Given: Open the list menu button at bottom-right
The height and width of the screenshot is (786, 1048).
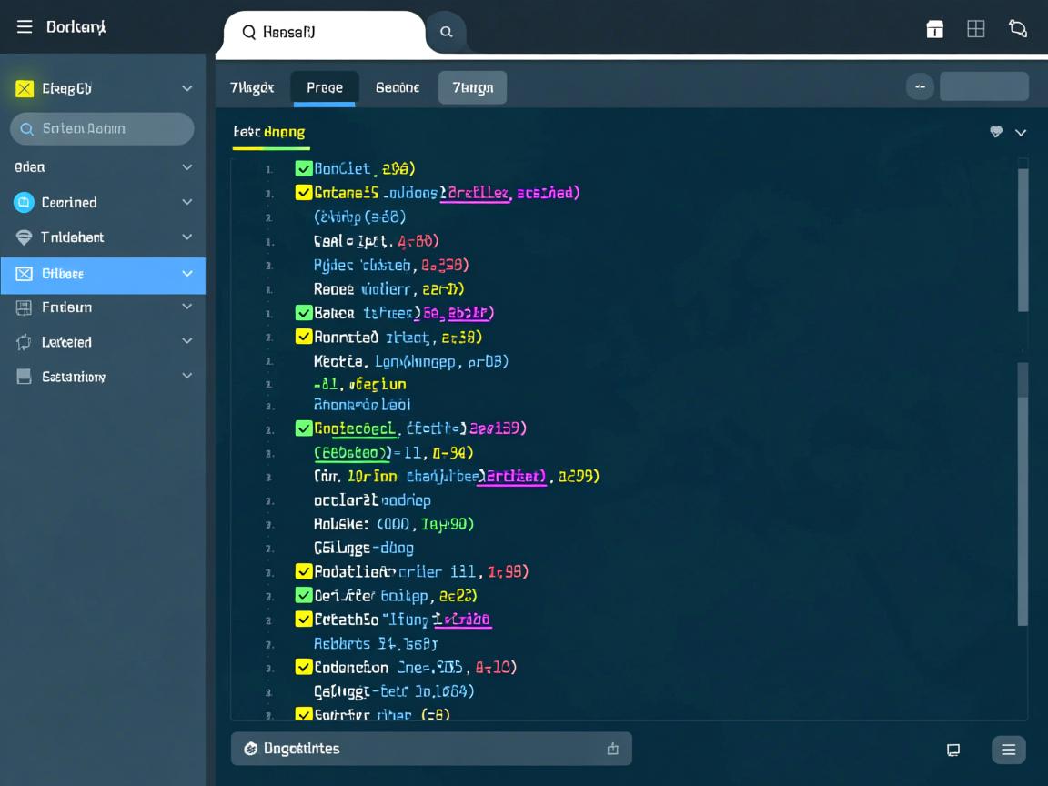Looking at the screenshot, I should point(1008,750).
